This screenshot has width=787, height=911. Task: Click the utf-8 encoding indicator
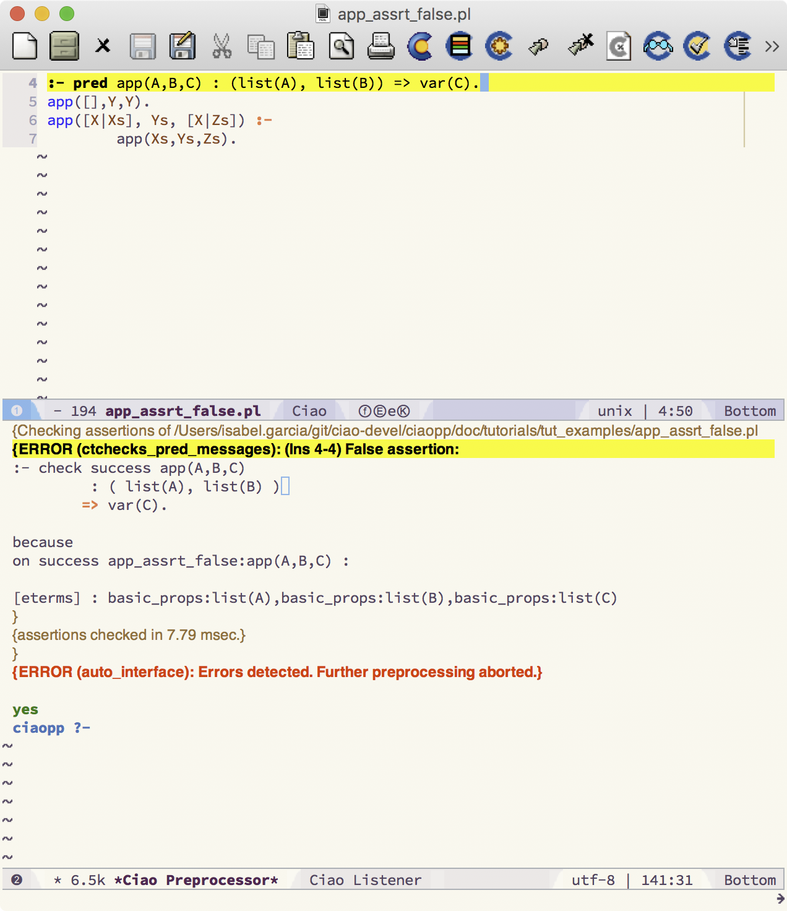click(593, 880)
